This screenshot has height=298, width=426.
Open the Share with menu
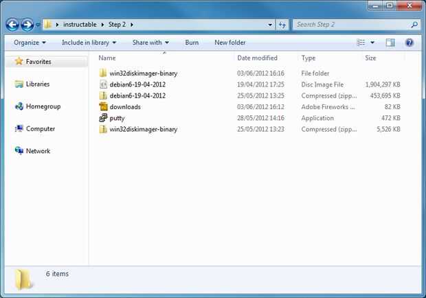click(150, 43)
